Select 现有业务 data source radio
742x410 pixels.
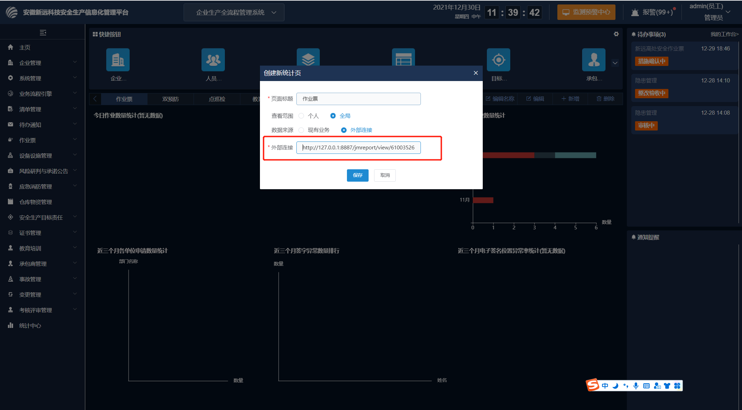point(301,130)
